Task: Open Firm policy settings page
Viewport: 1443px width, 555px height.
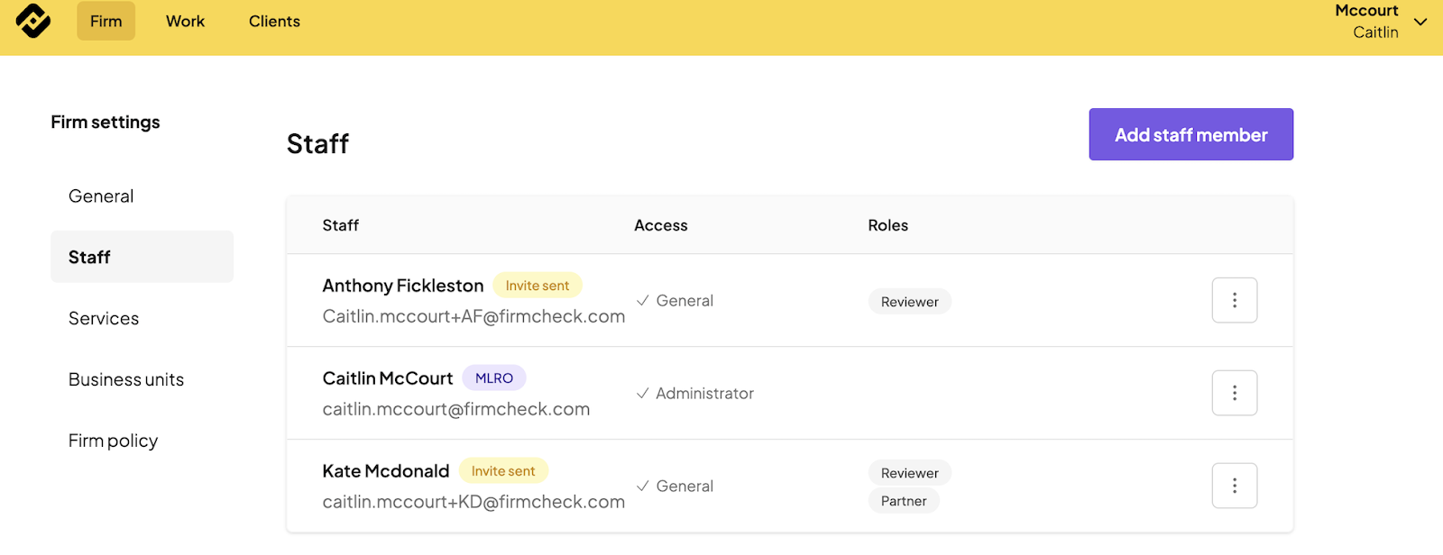Action: (x=113, y=441)
